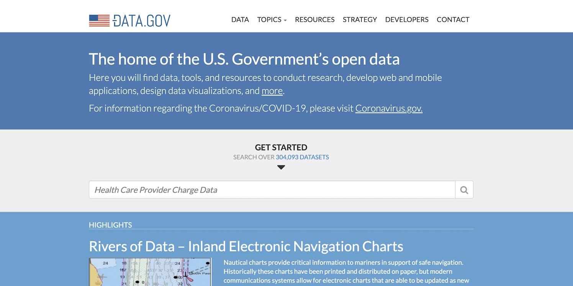Viewport: 573px width, 286px height.
Task: Go to the RESOURCES page
Action: pos(314,19)
